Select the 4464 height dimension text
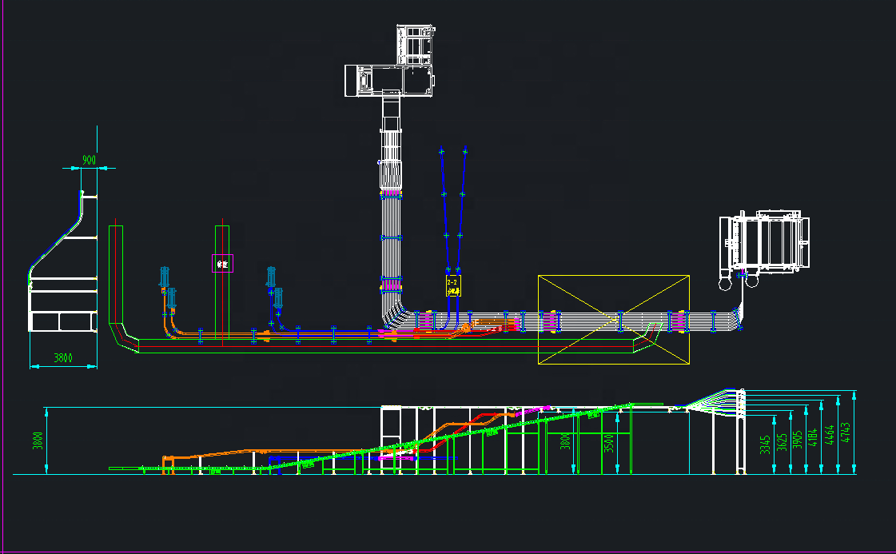The image size is (896, 554). (830, 435)
